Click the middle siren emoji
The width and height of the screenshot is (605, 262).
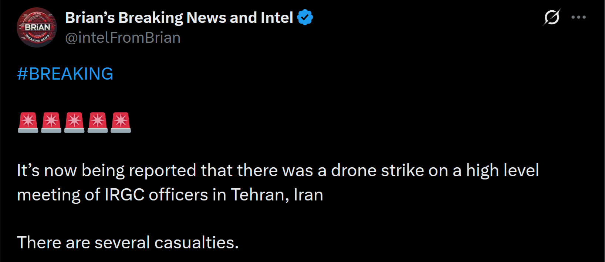74,122
